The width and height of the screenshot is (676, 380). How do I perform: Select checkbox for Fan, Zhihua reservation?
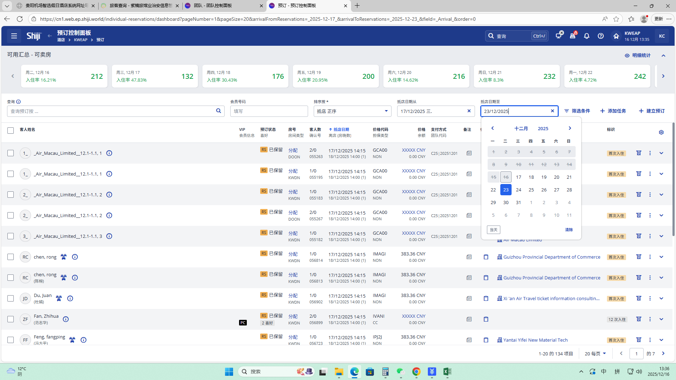pos(11,319)
